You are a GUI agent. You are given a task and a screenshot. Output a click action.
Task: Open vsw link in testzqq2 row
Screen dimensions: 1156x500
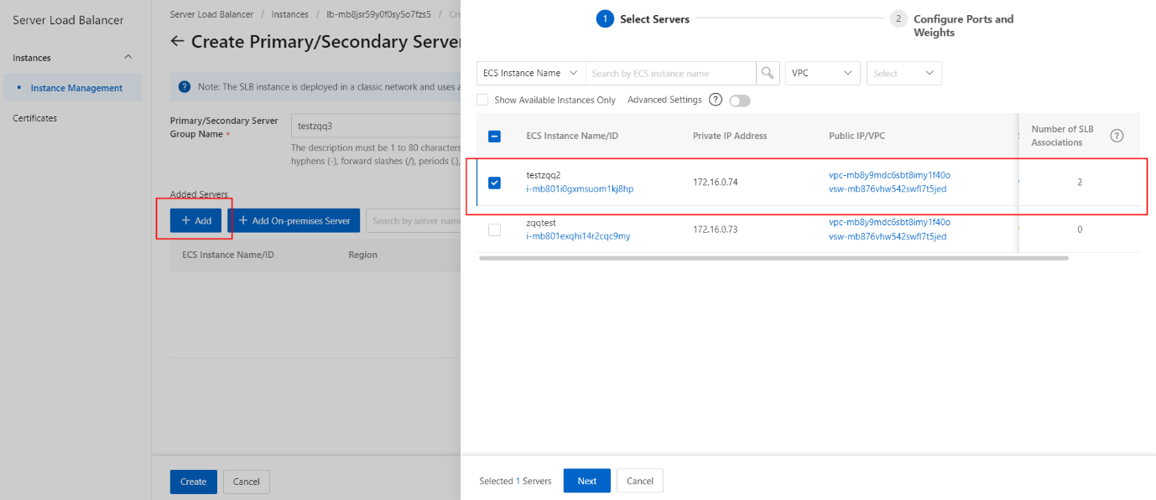[888, 189]
